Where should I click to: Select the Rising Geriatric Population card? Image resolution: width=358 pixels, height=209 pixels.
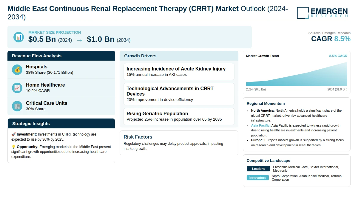coord(179,116)
